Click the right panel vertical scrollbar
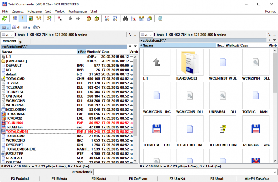Image resolution: width=278 pixels, height=182 pixels. [275, 106]
